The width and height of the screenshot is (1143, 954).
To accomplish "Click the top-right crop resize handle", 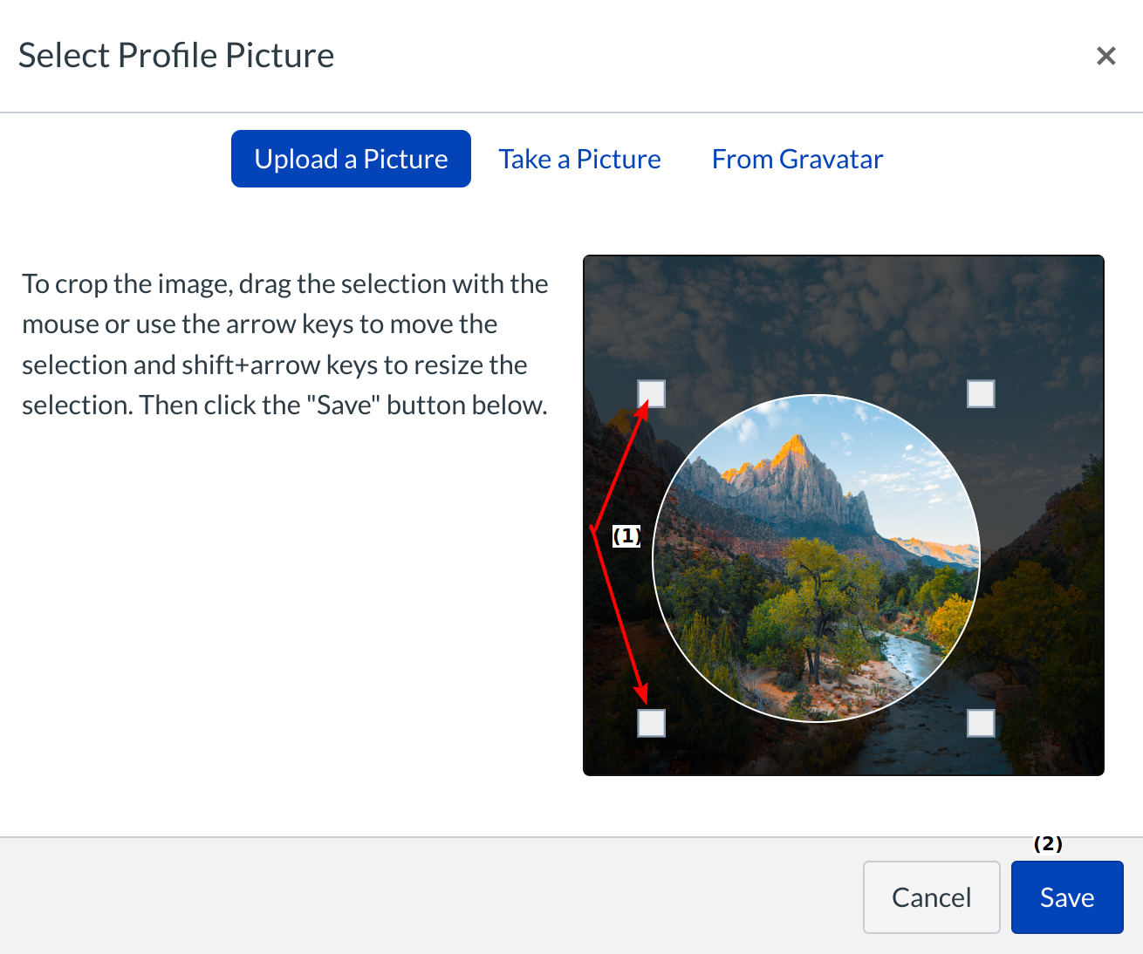I will coord(981,394).
